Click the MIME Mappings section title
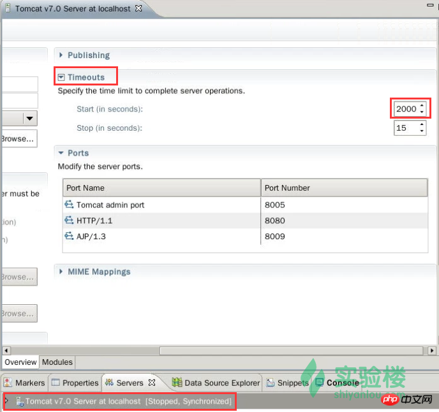Viewport: 439px width, 412px height. (x=99, y=272)
